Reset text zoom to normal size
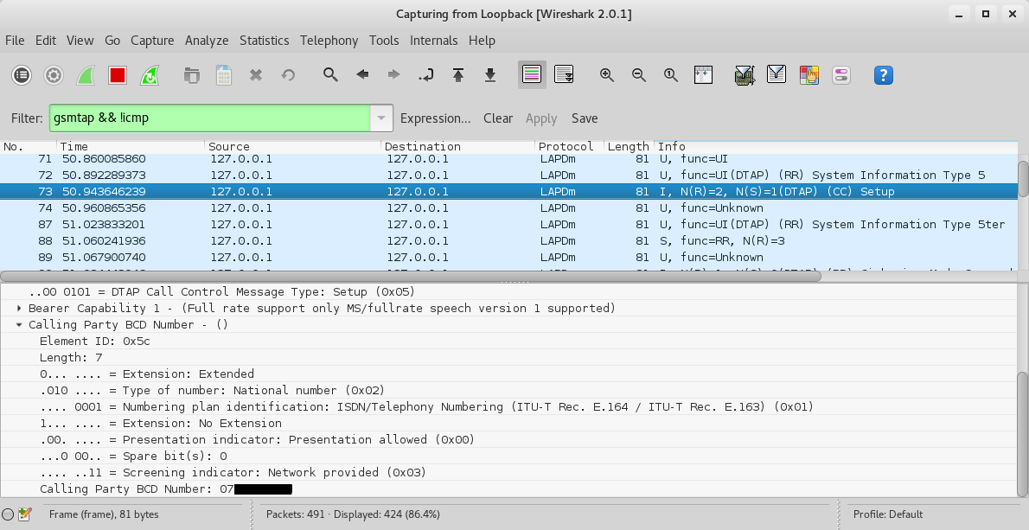The width and height of the screenshot is (1029, 530). (671, 74)
